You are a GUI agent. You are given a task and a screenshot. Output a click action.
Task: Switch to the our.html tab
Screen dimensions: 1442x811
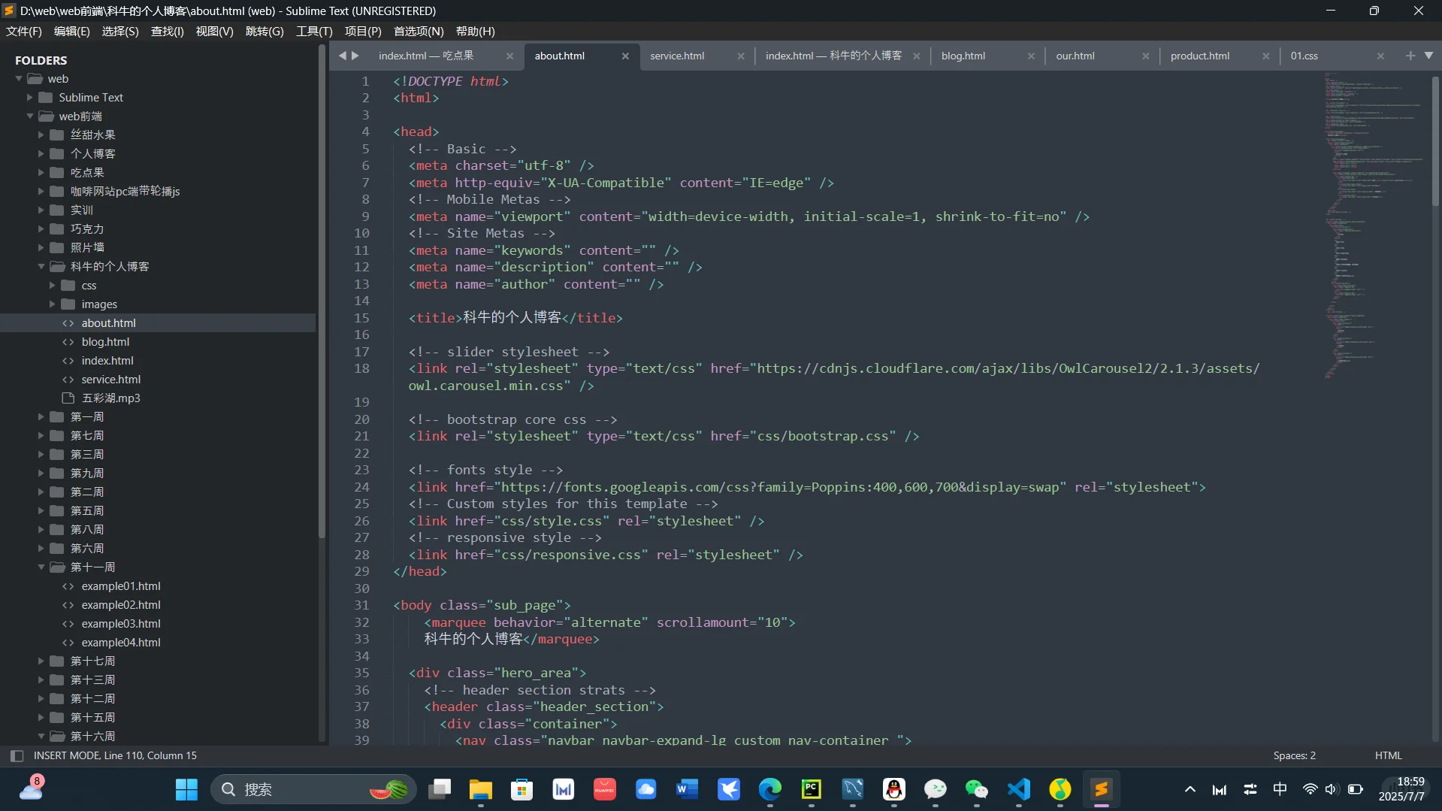pos(1075,56)
